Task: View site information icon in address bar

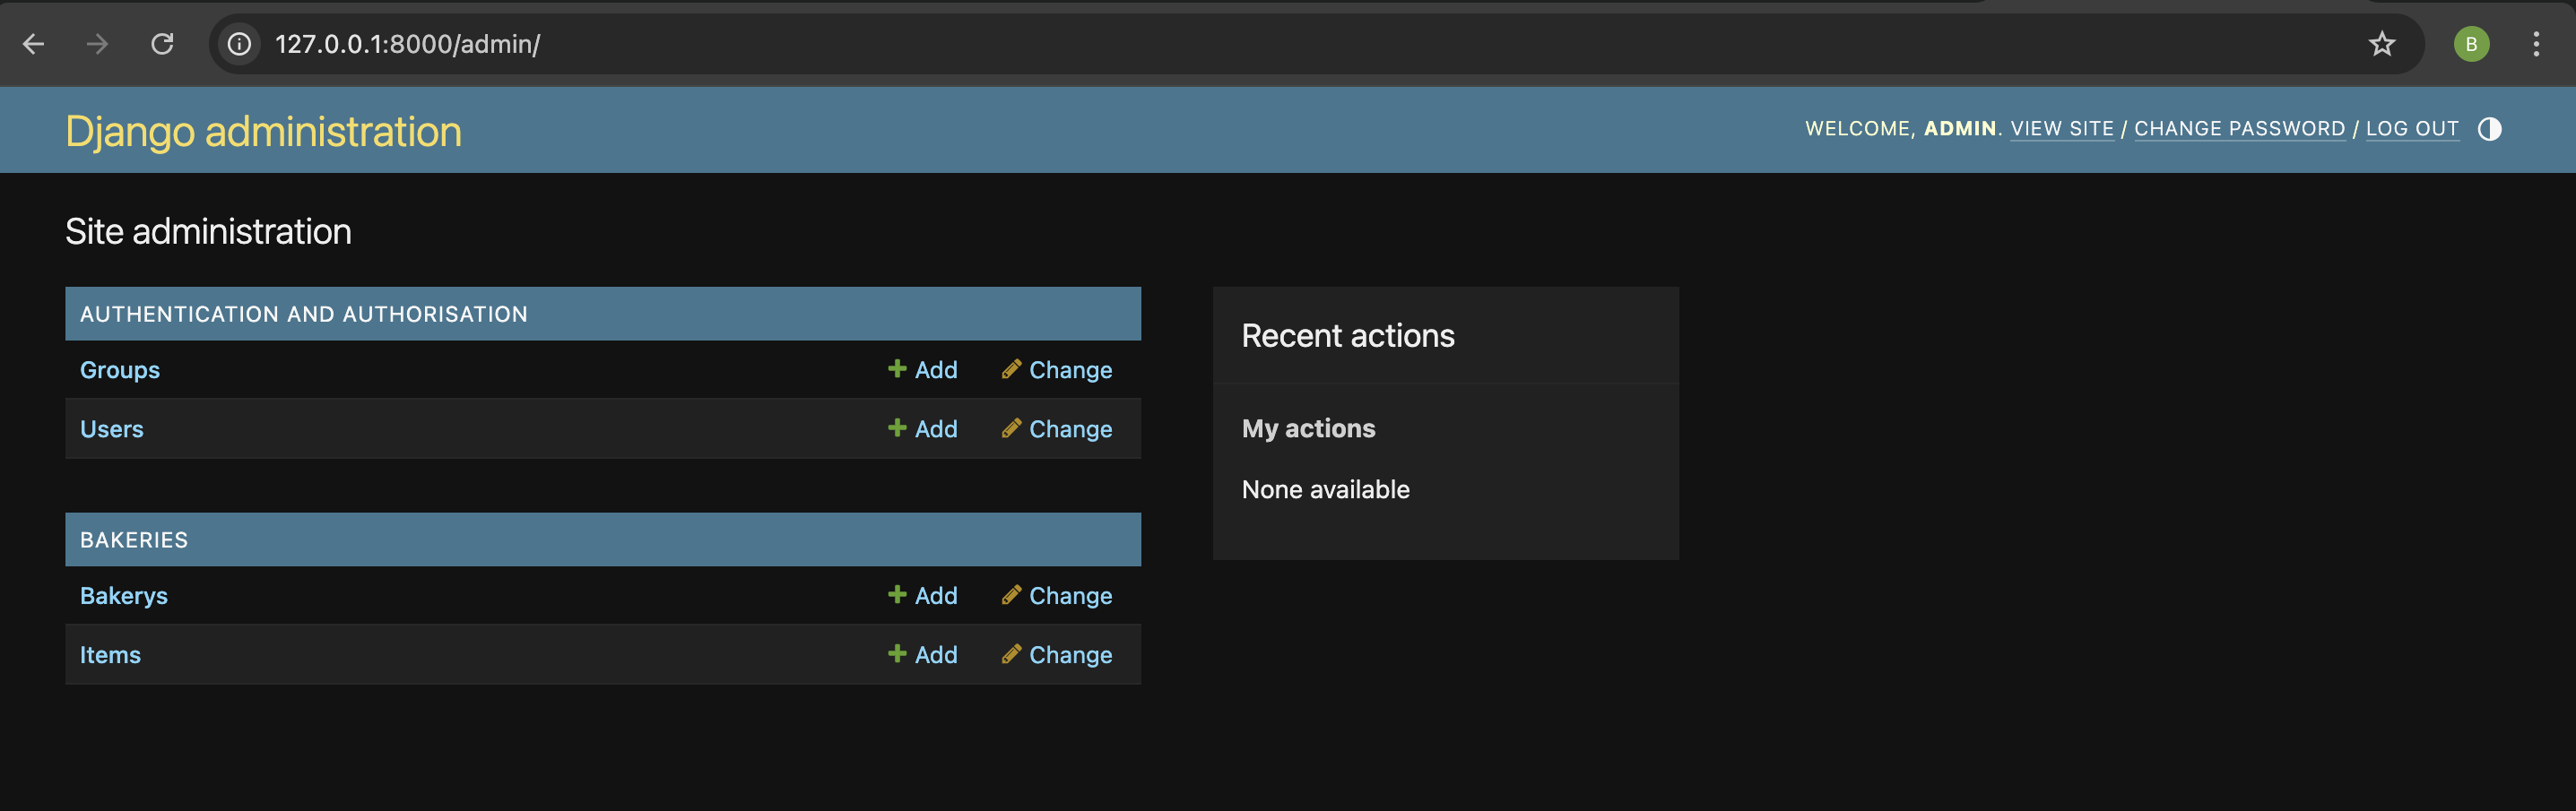Action: [x=239, y=44]
